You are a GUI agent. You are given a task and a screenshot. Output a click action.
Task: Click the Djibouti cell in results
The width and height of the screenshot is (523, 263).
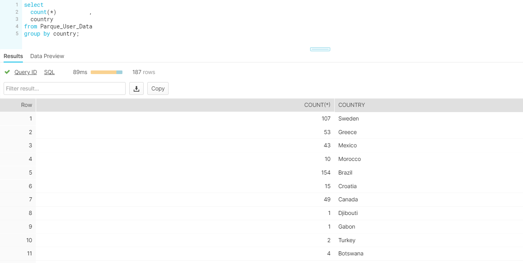tap(348, 213)
